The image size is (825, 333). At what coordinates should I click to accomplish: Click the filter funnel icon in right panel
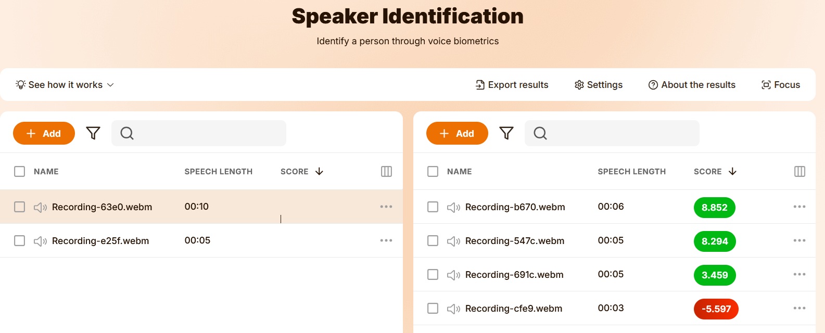pos(506,133)
